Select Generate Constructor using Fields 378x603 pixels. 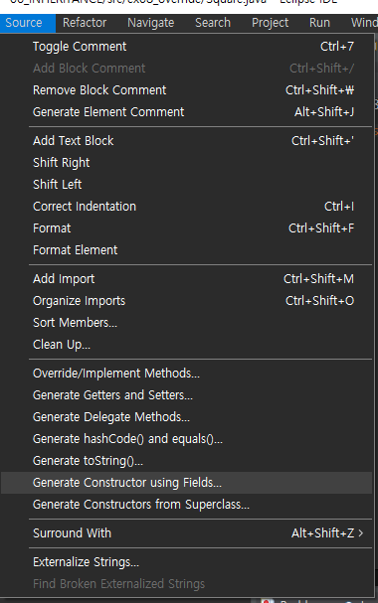187,483
